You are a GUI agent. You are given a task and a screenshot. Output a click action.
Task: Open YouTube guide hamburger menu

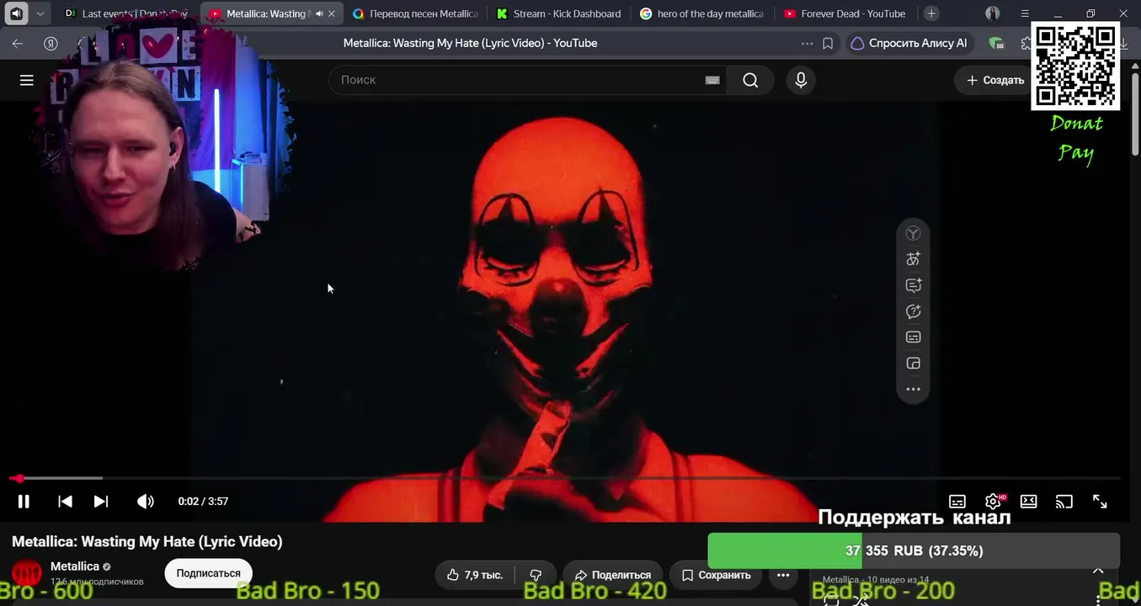[x=27, y=80]
